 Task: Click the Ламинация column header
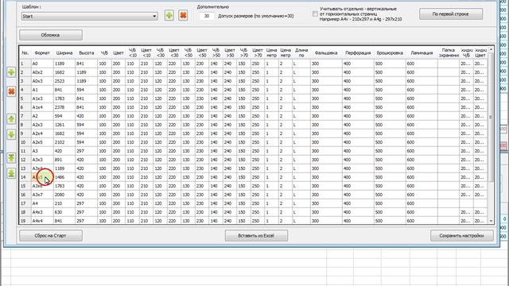422,53
